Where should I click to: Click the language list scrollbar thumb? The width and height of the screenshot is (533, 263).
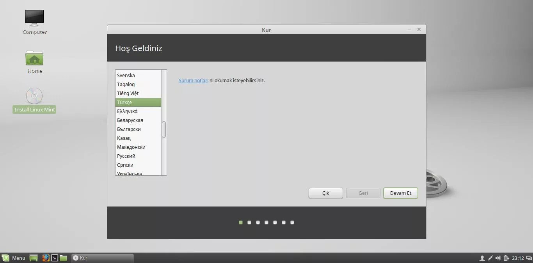point(164,129)
